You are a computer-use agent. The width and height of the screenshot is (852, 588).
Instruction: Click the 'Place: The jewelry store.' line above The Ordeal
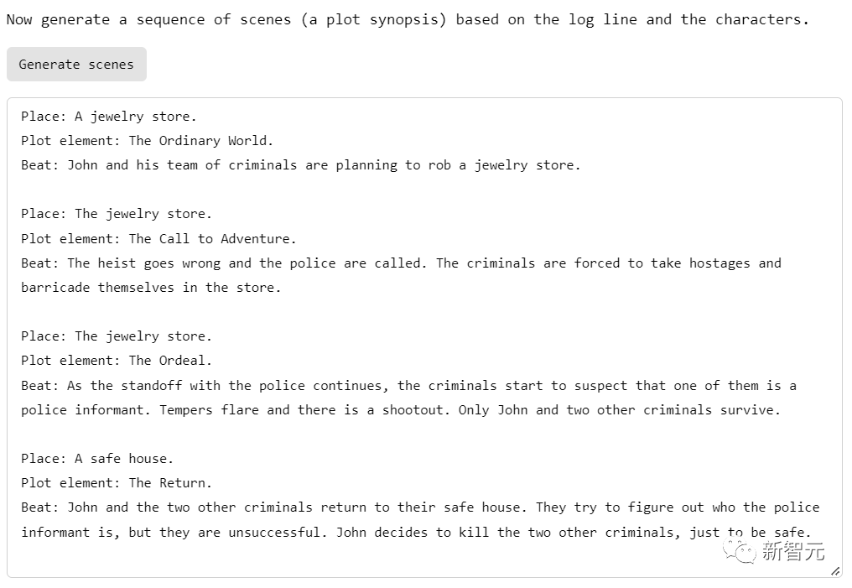(117, 336)
